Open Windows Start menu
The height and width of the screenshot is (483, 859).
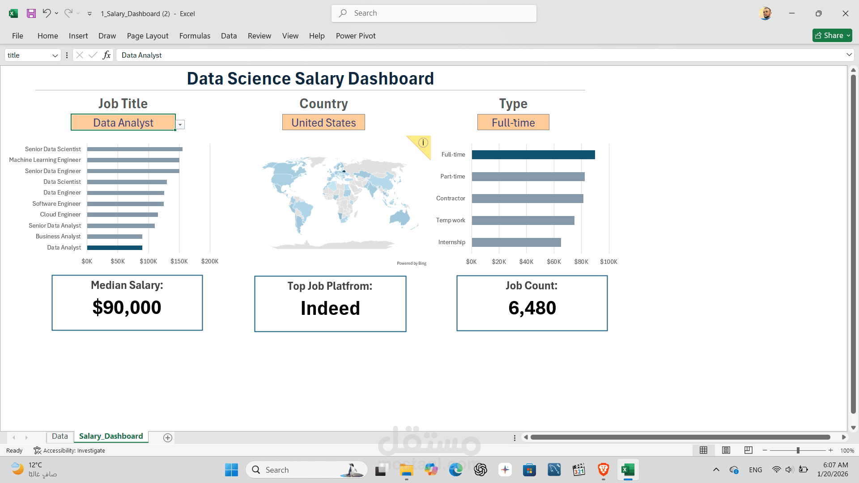(231, 470)
